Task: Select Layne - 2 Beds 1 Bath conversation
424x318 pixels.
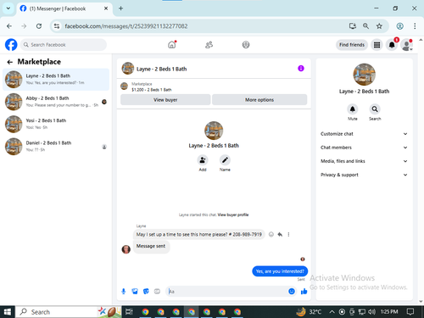Action: [x=56, y=80]
